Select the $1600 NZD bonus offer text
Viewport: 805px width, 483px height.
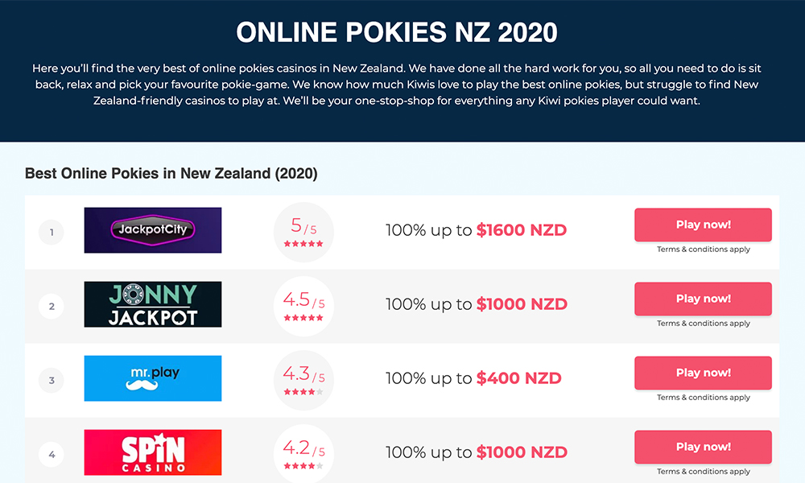point(522,230)
